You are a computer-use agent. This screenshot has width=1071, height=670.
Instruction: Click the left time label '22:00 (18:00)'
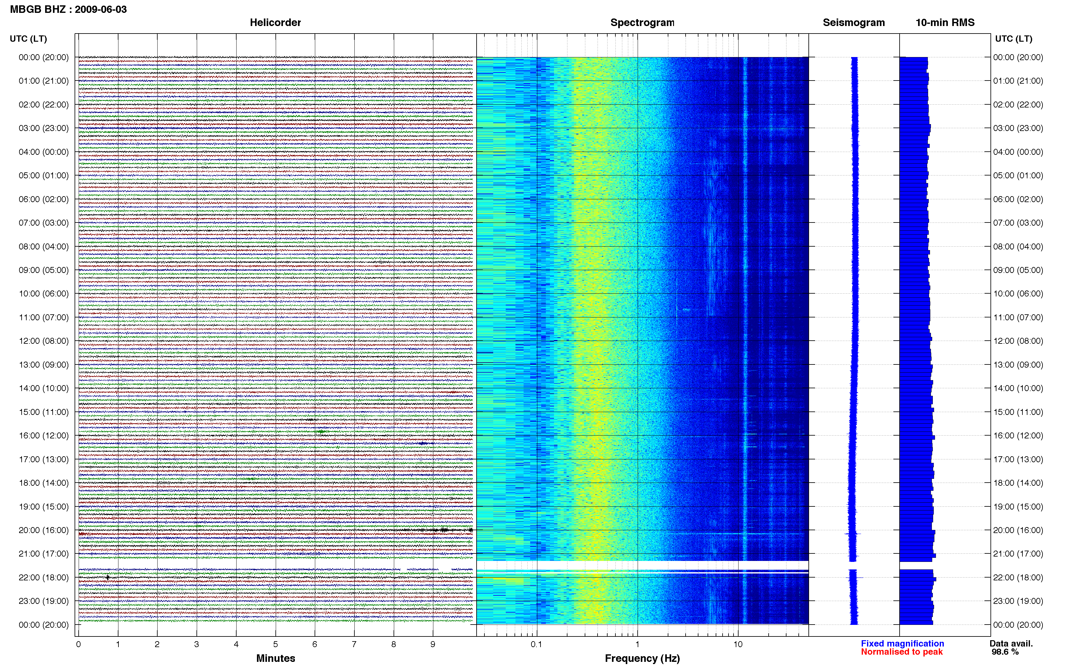(x=44, y=577)
